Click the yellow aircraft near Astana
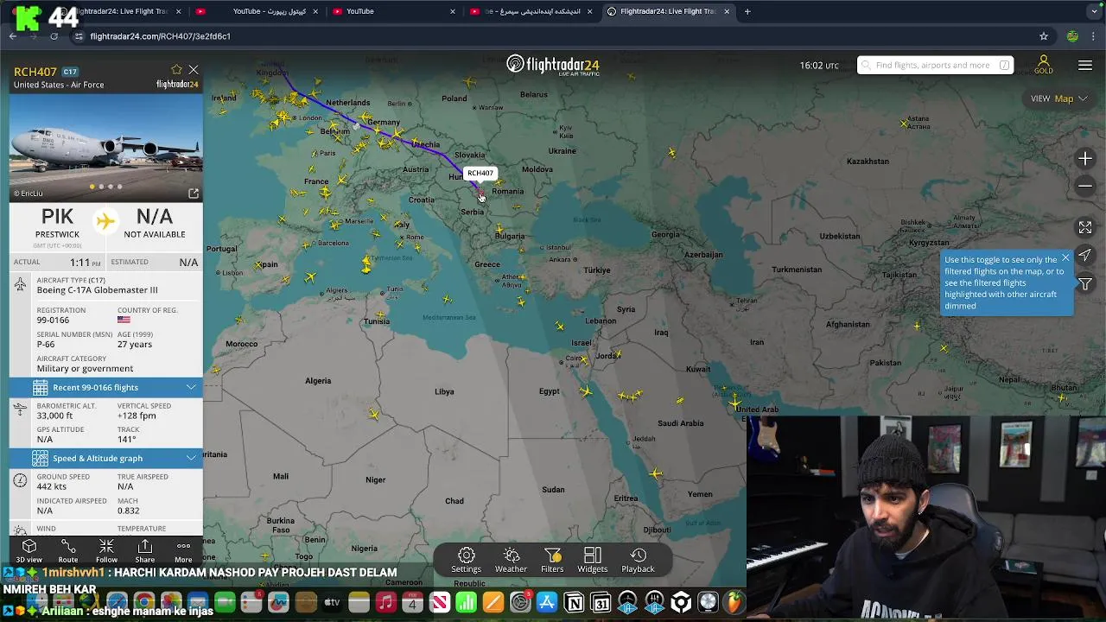 tap(905, 124)
